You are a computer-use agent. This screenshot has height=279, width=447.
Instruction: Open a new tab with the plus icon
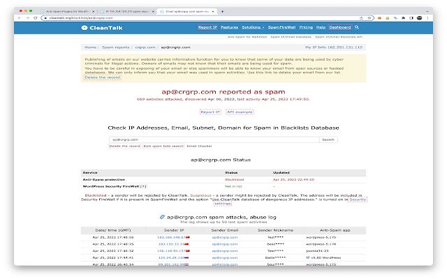click(222, 11)
